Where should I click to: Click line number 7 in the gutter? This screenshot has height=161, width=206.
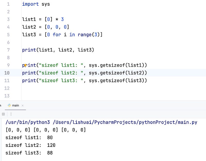coord(8,50)
